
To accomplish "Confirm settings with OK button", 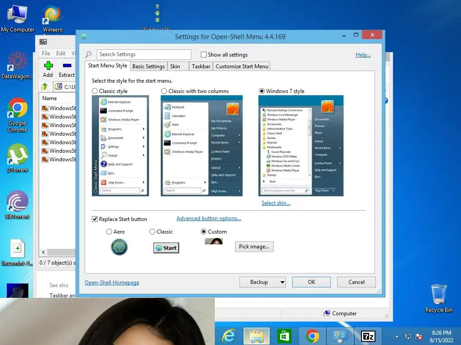I will click(312, 282).
